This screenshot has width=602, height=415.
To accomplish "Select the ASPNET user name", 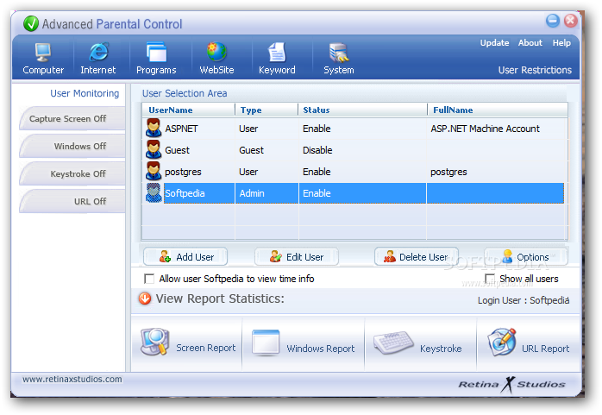I will [181, 129].
